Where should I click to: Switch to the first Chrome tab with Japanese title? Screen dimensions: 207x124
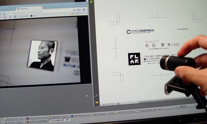(7, 9)
